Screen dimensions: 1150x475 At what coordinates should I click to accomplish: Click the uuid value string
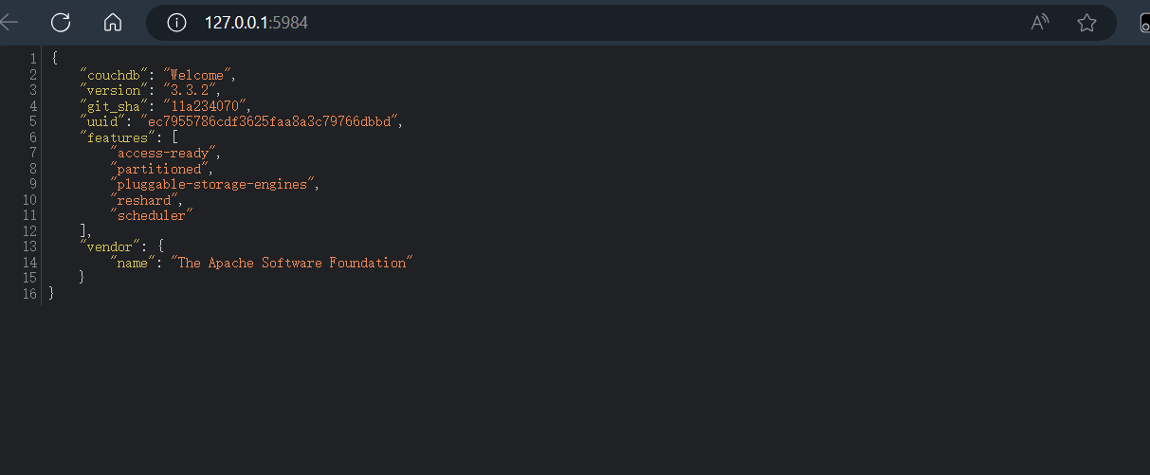[x=270, y=121]
